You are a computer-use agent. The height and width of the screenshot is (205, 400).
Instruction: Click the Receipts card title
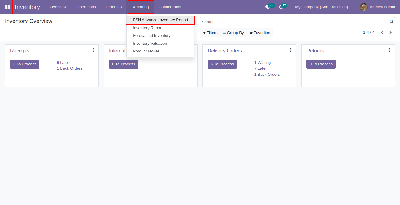pos(20,51)
